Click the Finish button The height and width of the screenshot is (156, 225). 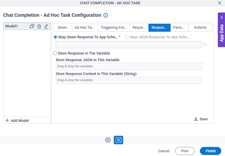[x=211, y=151]
